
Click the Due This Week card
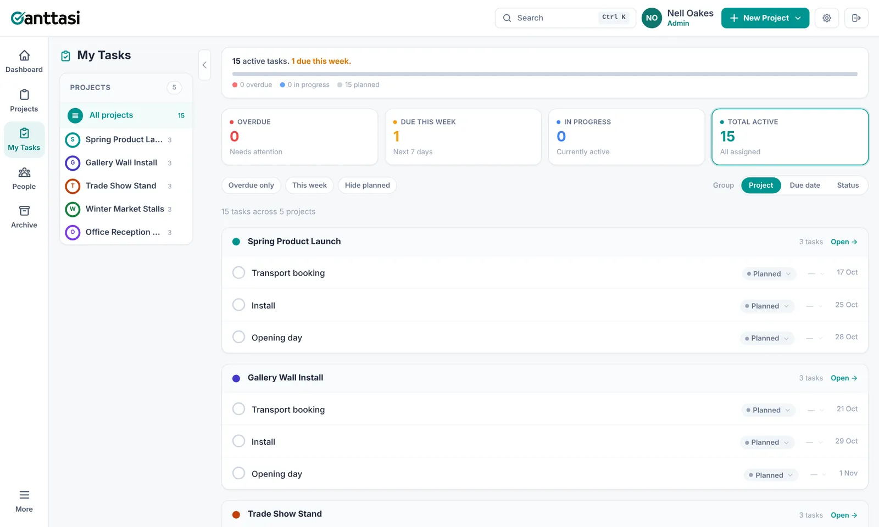coord(463,137)
